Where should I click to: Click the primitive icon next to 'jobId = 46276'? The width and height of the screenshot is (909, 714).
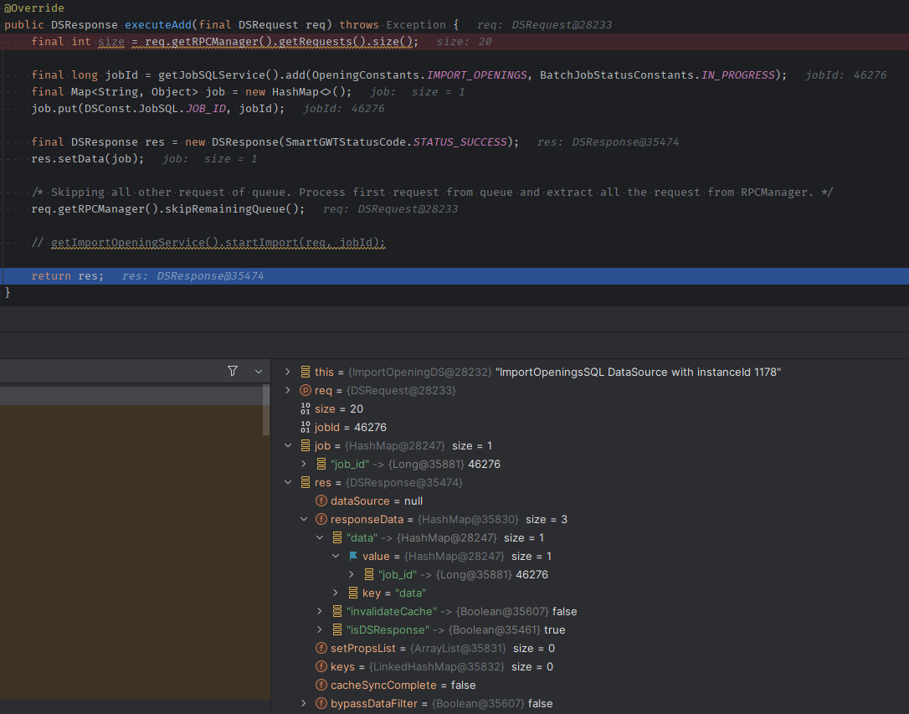(x=305, y=428)
